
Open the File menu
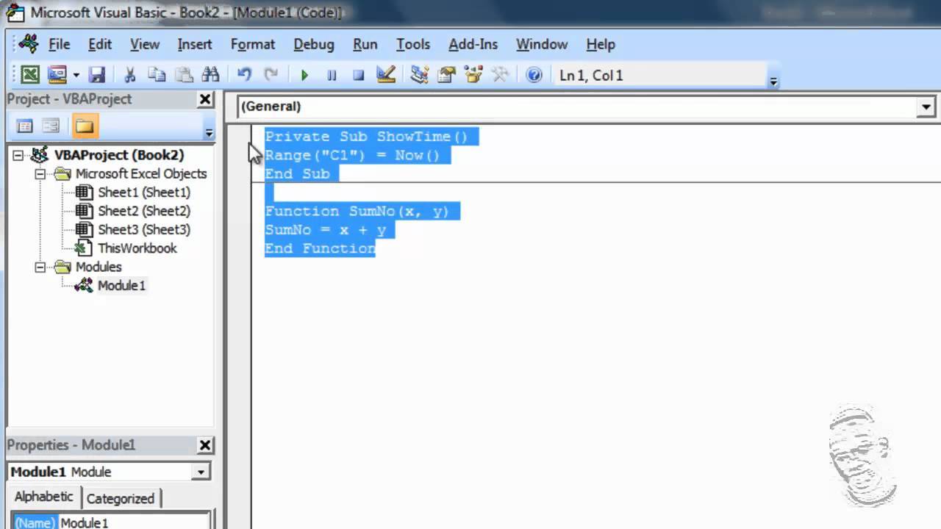[59, 44]
